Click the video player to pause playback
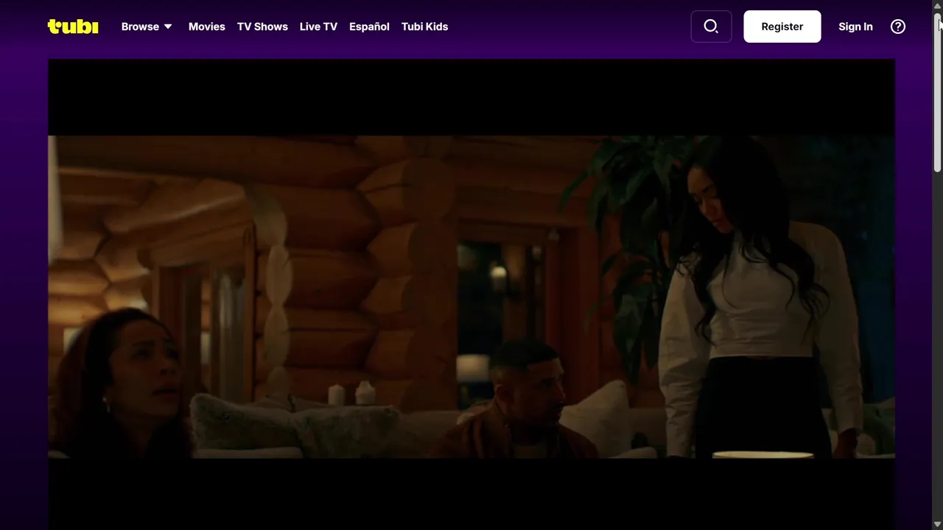The width and height of the screenshot is (943, 530). tap(471, 294)
